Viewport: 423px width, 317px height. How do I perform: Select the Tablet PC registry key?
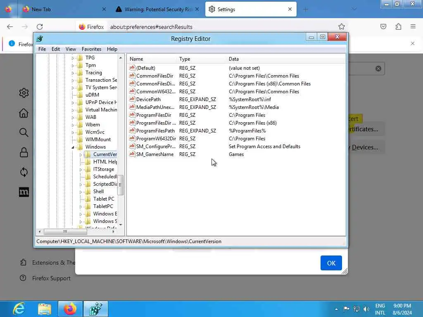104,199
